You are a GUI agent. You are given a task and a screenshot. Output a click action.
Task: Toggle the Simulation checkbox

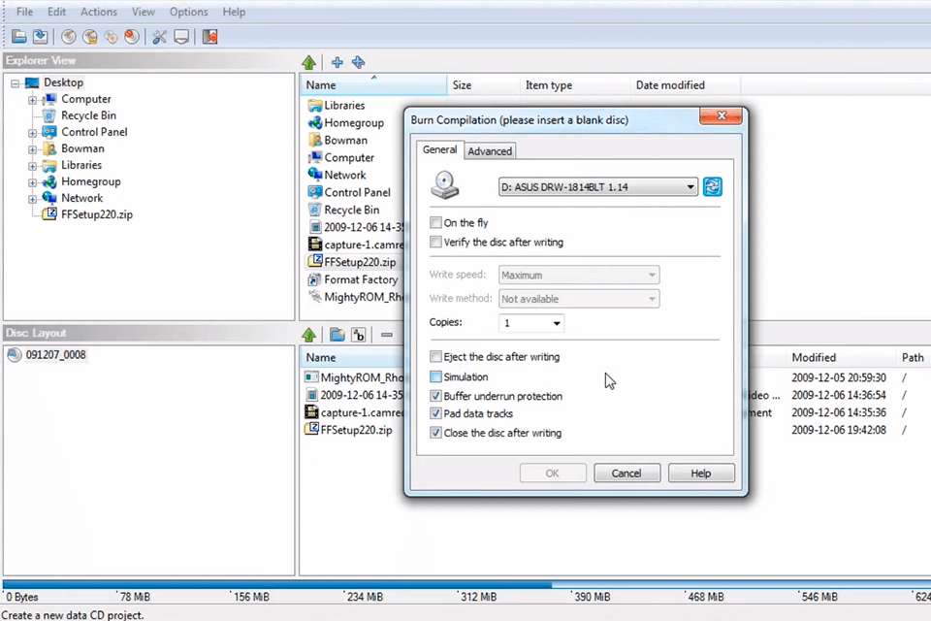click(436, 376)
